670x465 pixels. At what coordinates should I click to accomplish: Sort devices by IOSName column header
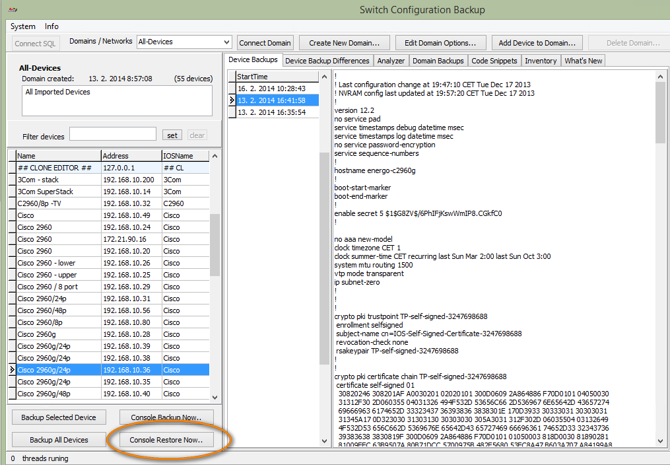click(185, 156)
